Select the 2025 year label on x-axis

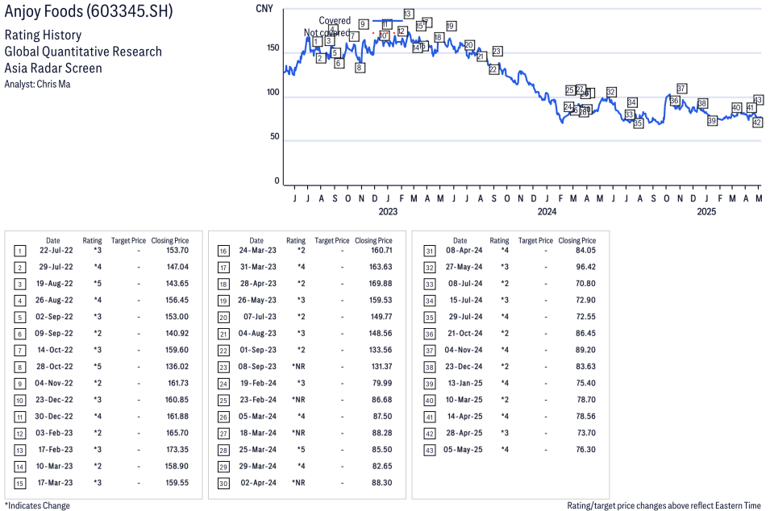click(706, 211)
